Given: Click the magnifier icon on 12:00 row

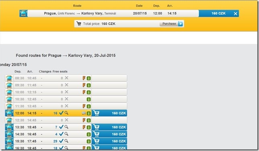Looking at the screenshot, I should coord(66,113).
